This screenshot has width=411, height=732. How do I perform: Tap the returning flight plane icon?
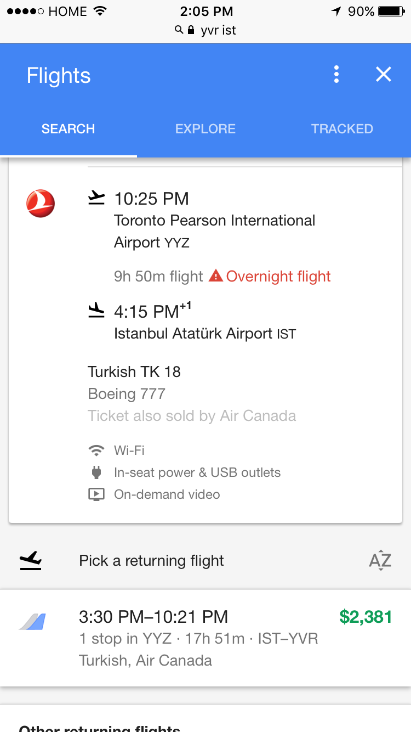pos(31,560)
